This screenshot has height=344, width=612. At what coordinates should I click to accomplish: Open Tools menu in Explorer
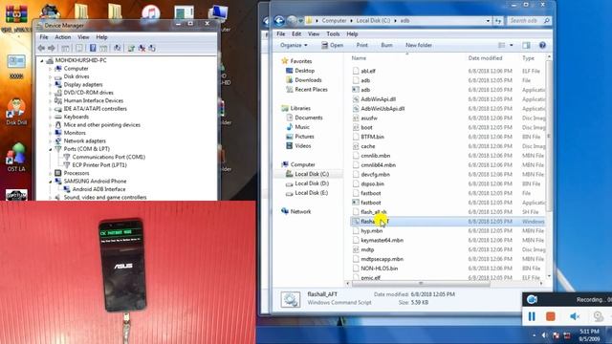[x=333, y=34]
